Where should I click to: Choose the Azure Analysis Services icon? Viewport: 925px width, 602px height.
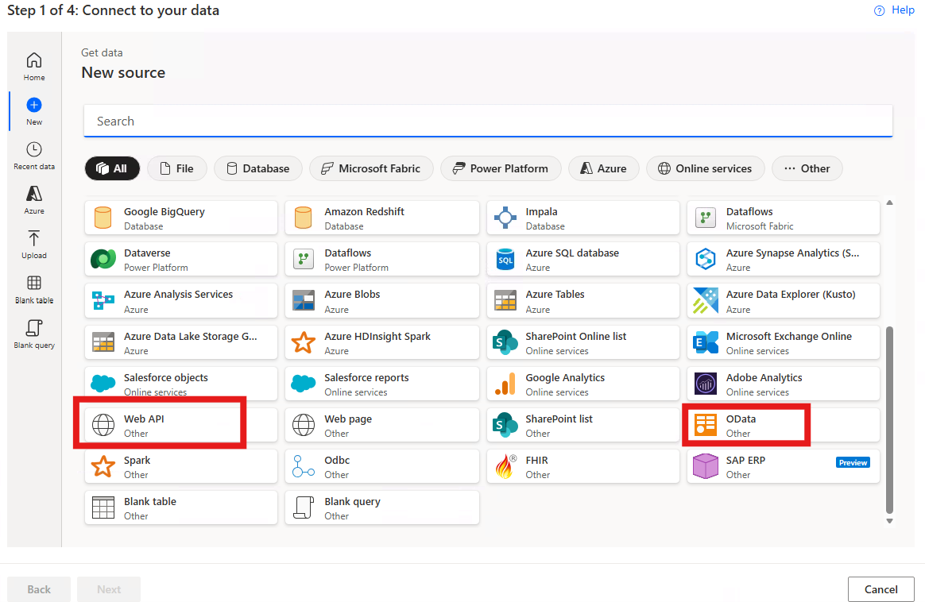point(103,301)
